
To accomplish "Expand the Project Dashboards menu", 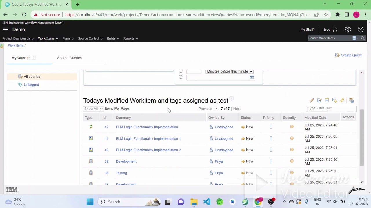I will click(x=18, y=38).
